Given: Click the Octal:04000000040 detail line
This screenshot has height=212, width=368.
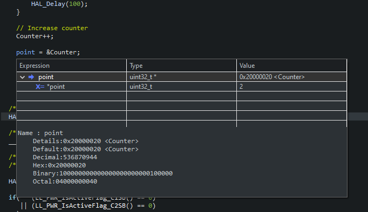Looking at the screenshot, I should click(x=65, y=181).
